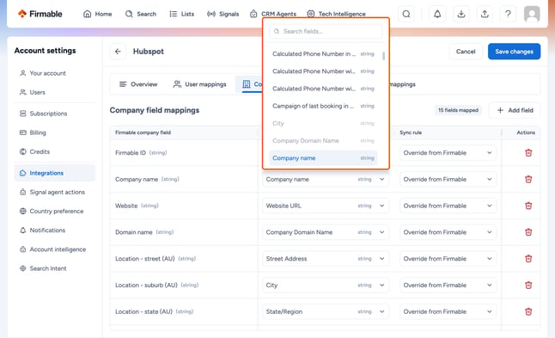This screenshot has height=338, width=555.
Task: Open the Signals nav item
Action: (223, 14)
